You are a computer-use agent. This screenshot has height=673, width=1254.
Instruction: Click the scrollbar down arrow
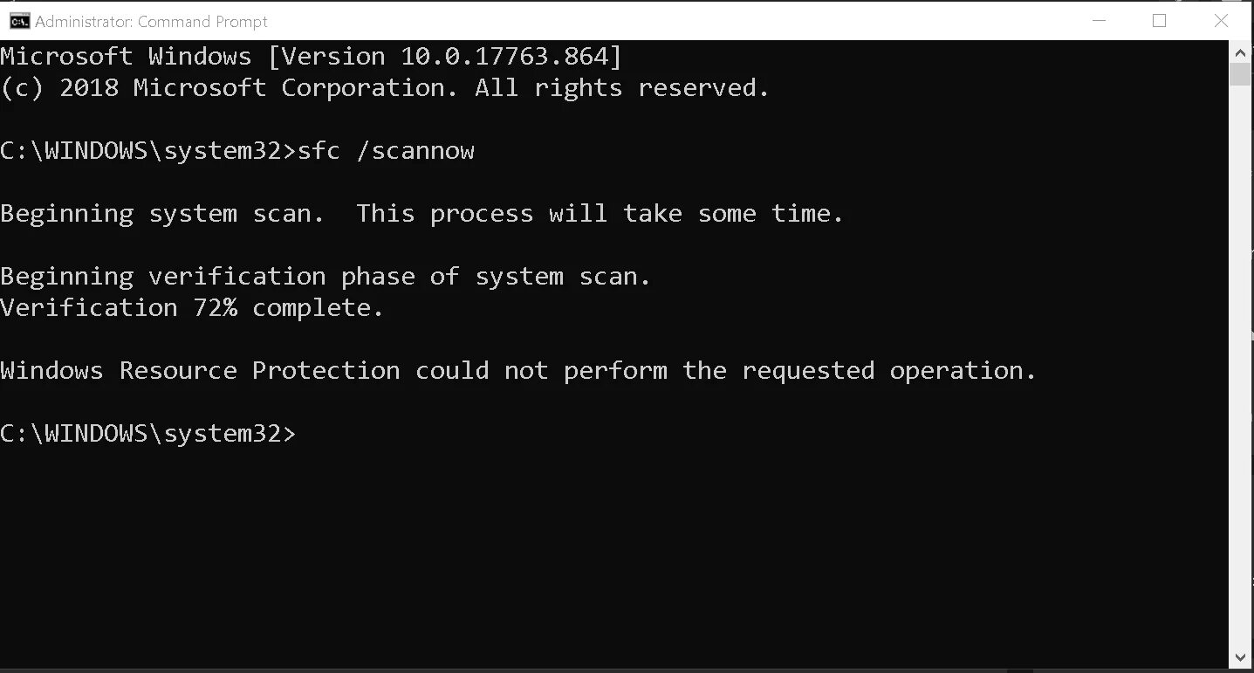1240,656
